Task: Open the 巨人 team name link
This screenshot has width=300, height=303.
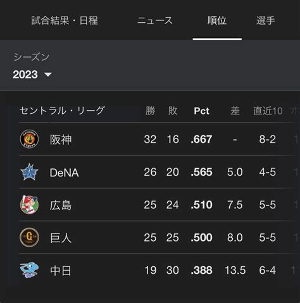Action: coord(61,238)
